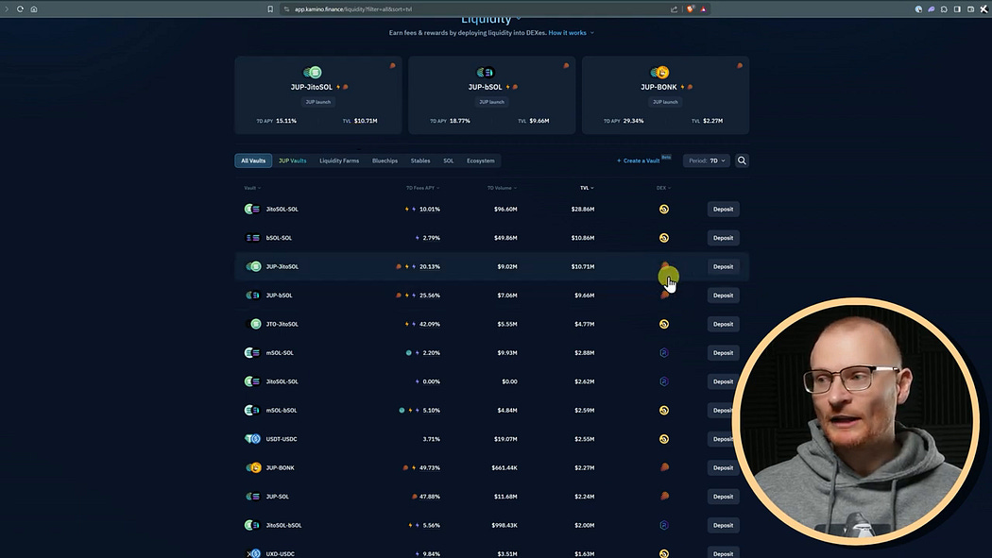Click the bSOL-SOL token pair icon
The image size is (992, 558).
(x=252, y=238)
